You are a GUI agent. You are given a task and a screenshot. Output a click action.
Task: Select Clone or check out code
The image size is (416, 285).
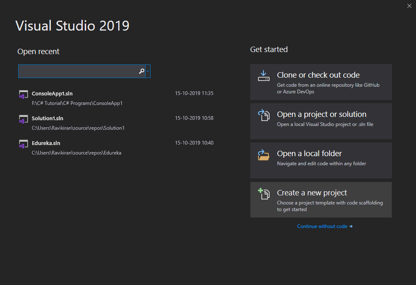[x=321, y=82]
